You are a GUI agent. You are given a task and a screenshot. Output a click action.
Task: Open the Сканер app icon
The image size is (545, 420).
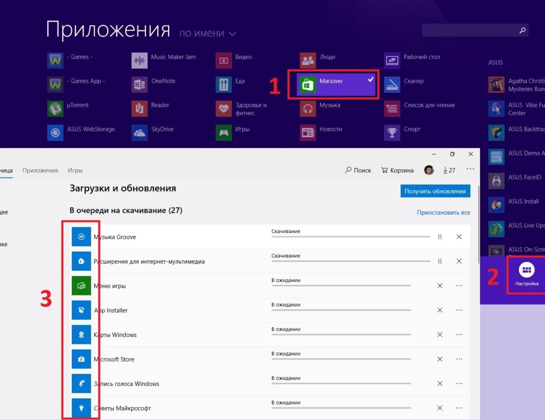click(x=392, y=85)
